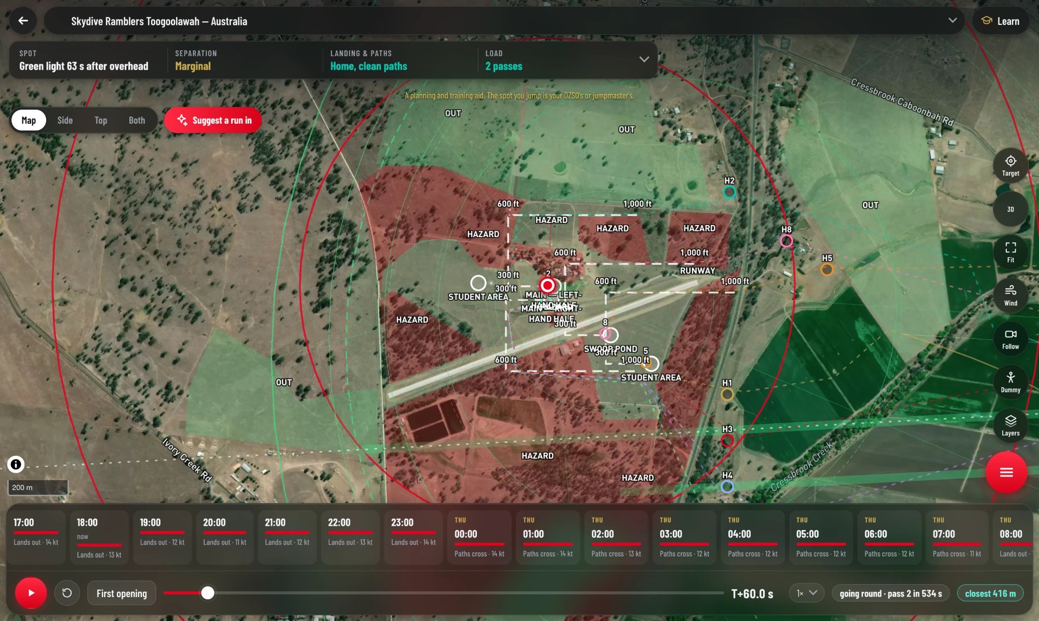Select the THU 01:00 forecast card
The width and height of the screenshot is (1039, 621).
(x=548, y=537)
